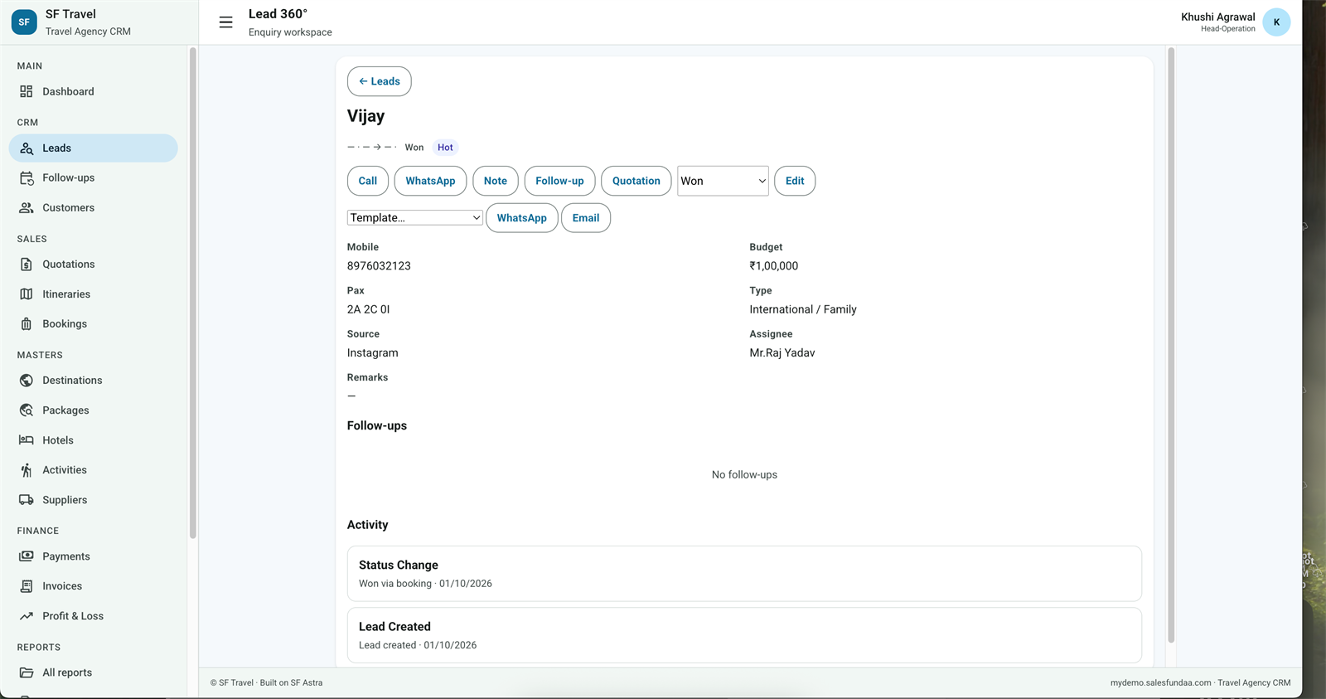Click the WhatsApp button beside Call
Image resolution: width=1326 pixels, height=699 pixels.
tap(430, 181)
